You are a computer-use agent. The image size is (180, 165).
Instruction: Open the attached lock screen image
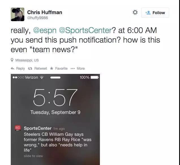pos(55,119)
